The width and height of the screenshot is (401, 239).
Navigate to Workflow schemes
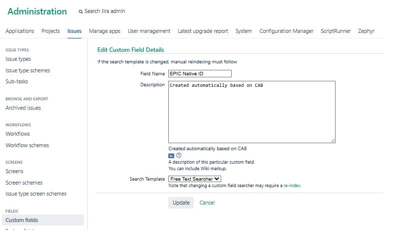[x=27, y=145]
